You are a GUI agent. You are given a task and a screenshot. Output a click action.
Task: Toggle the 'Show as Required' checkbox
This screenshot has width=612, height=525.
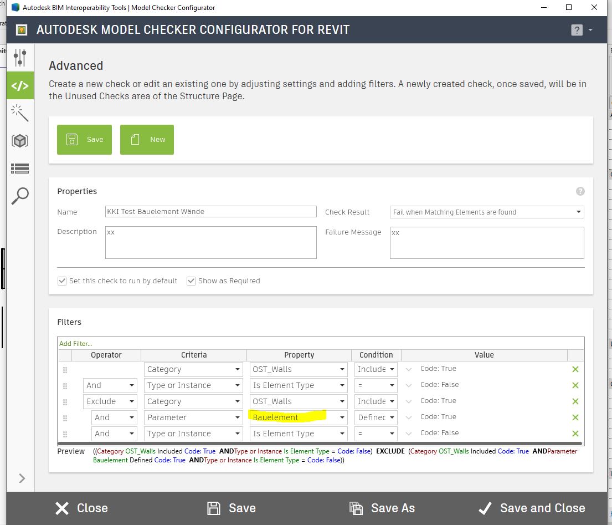click(x=191, y=281)
